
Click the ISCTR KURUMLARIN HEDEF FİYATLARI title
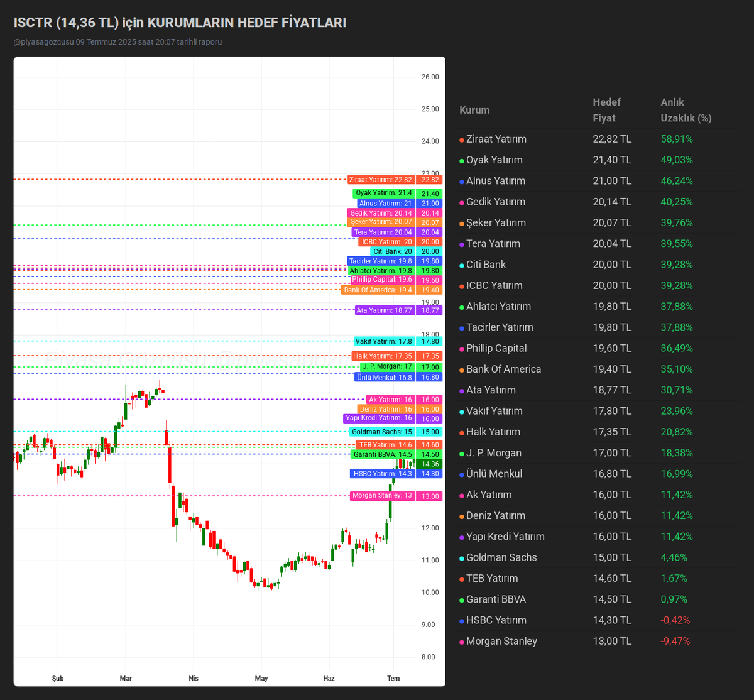click(180, 23)
